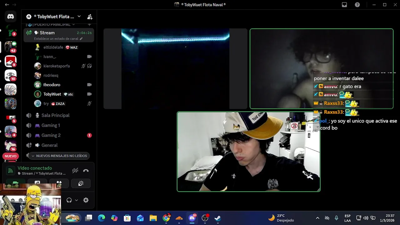Focus the LED-light dark room video tile
The width and height of the screenshot is (400, 225).
175,69
